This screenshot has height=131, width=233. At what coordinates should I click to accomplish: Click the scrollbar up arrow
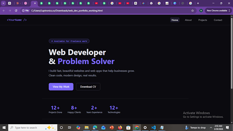pyautogui.click(x=232, y=16)
